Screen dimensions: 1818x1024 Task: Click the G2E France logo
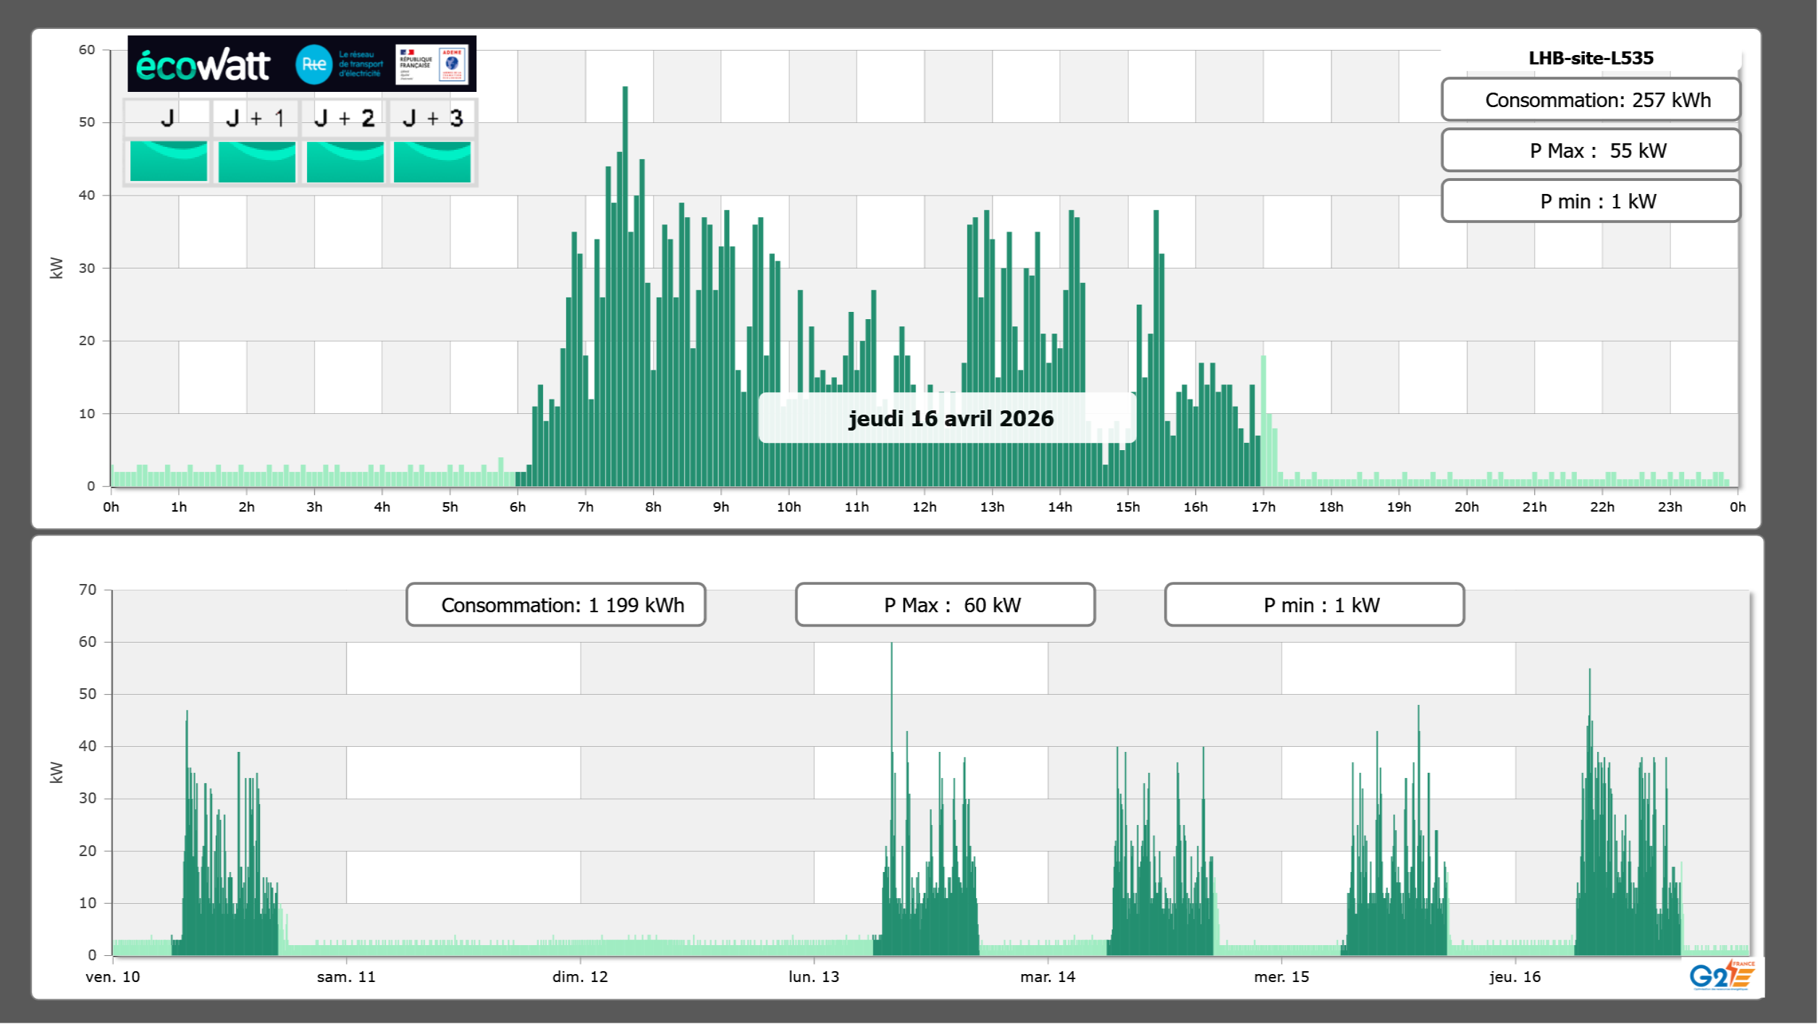click(1721, 975)
